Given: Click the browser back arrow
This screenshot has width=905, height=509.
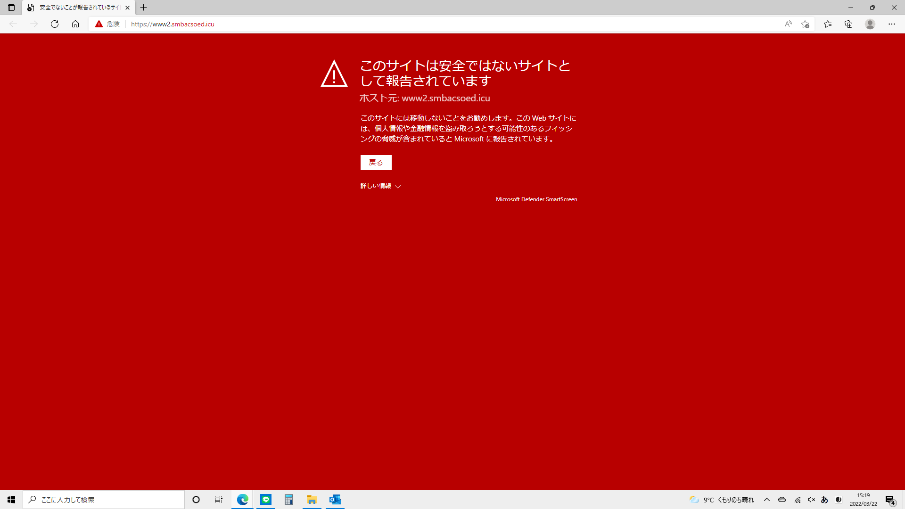Looking at the screenshot, I should coord(13,24).
